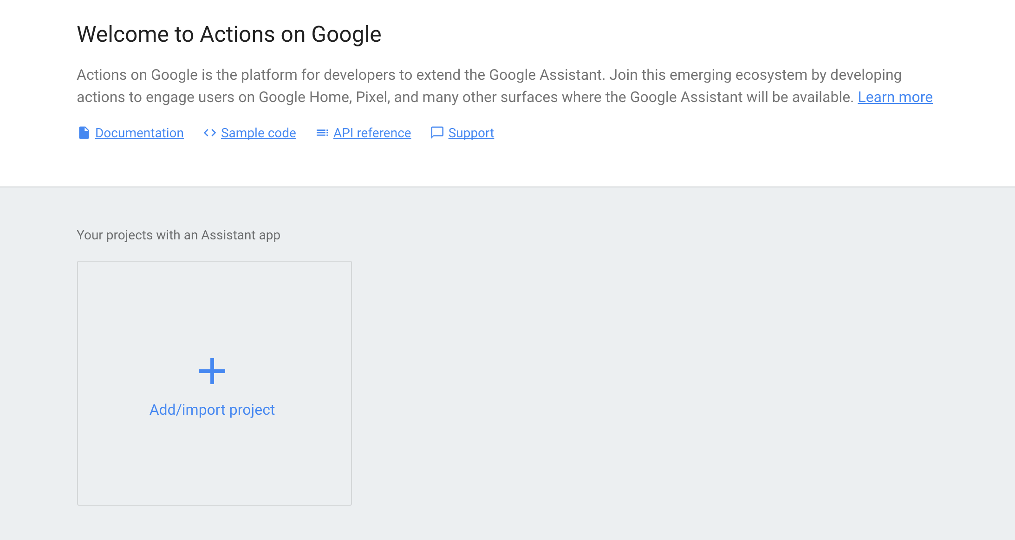This screenshot has height=540, width=1015.
Task: Select the Welcome to Actions on Google heading
Action: [229, 34]
